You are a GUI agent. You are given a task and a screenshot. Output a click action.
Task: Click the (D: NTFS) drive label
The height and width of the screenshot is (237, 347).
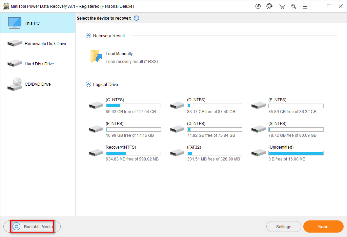coord(196,100)
